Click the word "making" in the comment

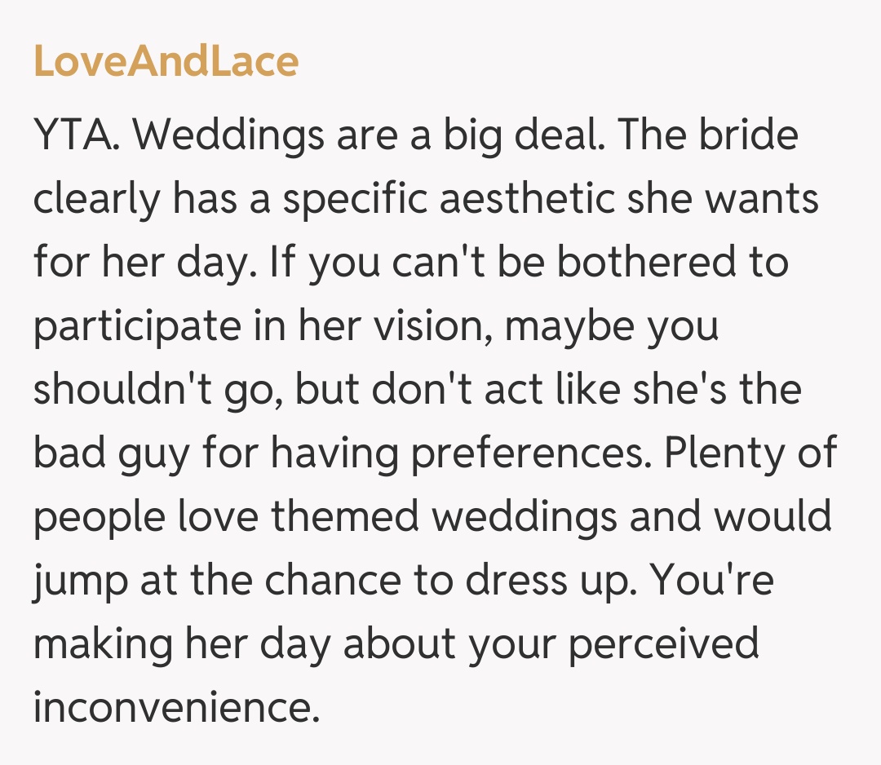click(103, 645)
